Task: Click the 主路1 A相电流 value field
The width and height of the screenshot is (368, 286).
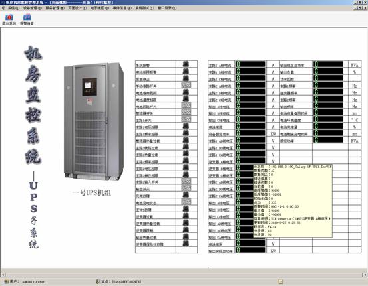Action: (250, 64)
